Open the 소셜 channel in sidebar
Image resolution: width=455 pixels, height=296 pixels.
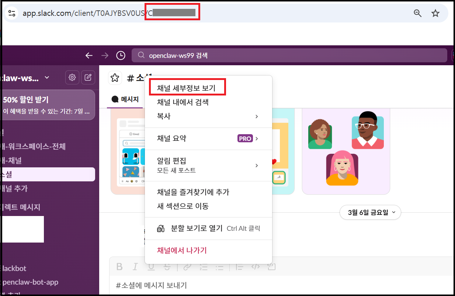point(48,174)
